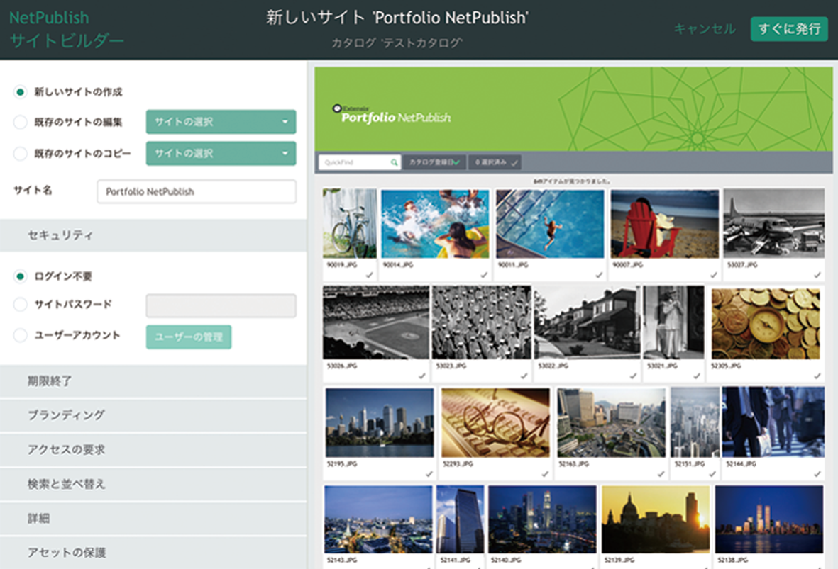Click checkmark icon under 52305.JPG
838x569 pixels.
817,376
